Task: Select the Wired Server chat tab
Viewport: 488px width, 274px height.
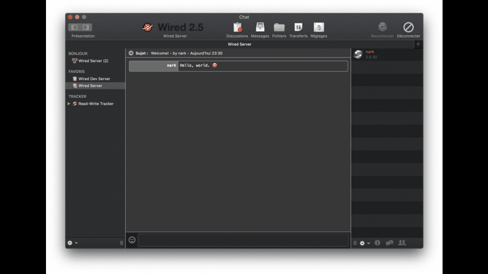Action: [x=240, y=44]
